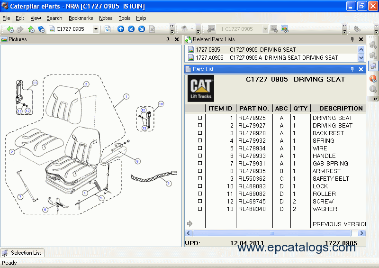The width and height of the screenshot is (379, 268).
Task: Click the blue circle right-diagonal arrow
Action: [x=142, y=29]
